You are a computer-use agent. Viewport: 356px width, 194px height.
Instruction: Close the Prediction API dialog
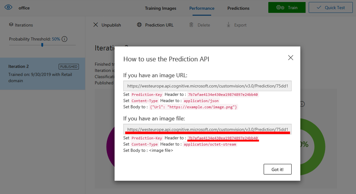point(290,58)
